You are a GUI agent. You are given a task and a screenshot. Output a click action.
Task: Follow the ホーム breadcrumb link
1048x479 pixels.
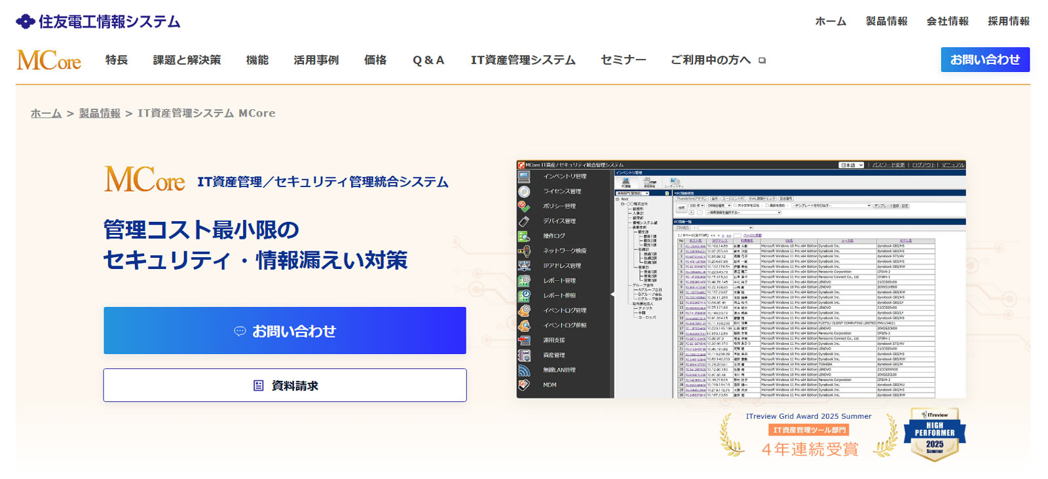(46, 113)
